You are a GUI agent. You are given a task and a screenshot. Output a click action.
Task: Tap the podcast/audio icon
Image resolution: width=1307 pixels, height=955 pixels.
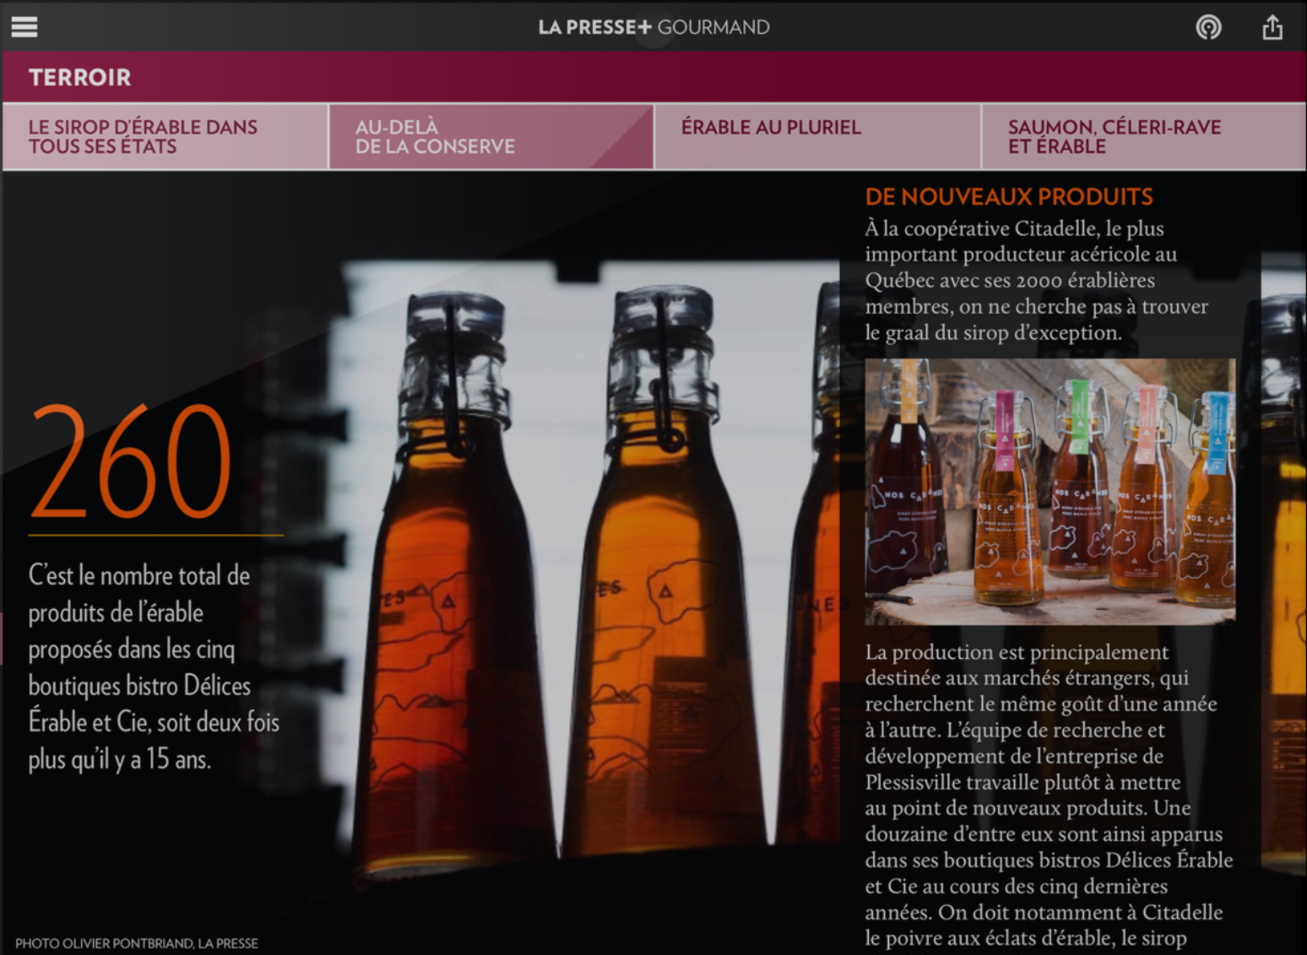coord(1208,28)
